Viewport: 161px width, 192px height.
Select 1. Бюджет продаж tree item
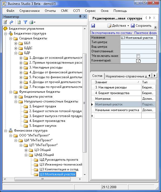pos(43,107)
